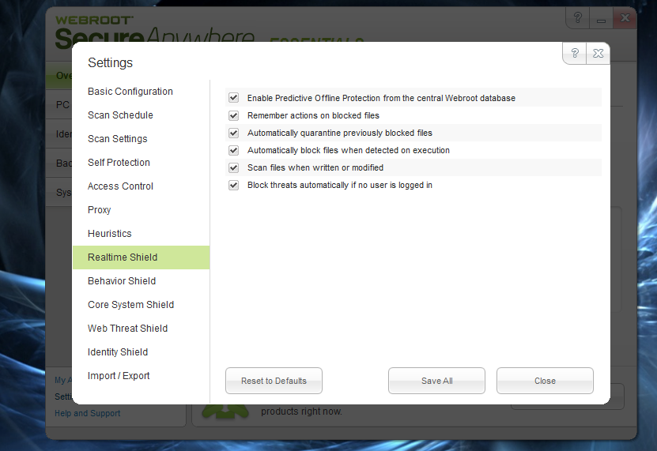Open Web Threat Shield section
The height and width of the screenshot is (451, 657).
pyautogui.click(x=142, y=329)
